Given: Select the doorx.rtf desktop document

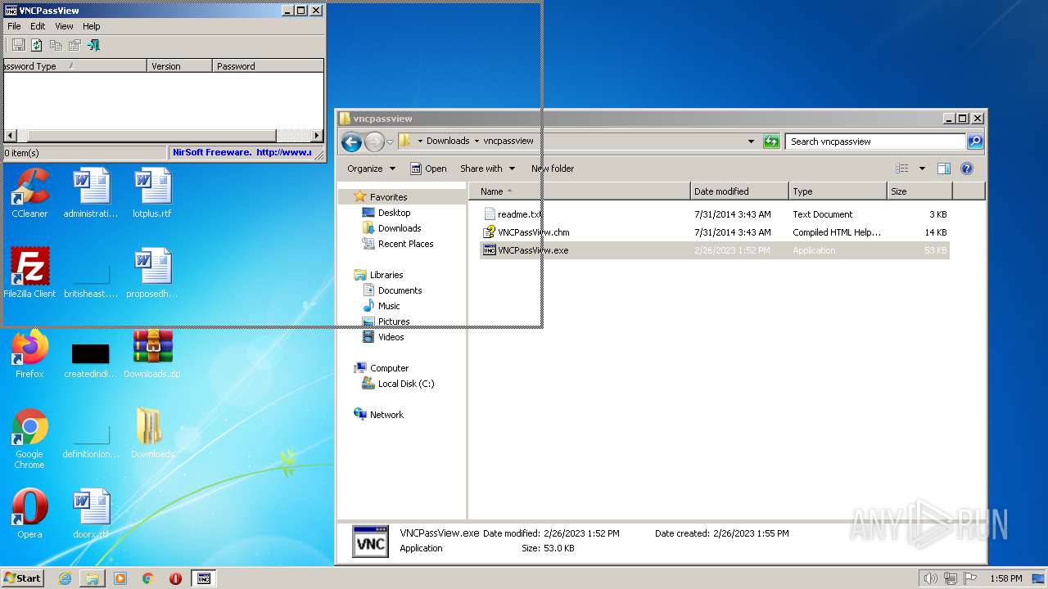Looking at the screenshot, I should pyautogui.click(x=91, y=514).
